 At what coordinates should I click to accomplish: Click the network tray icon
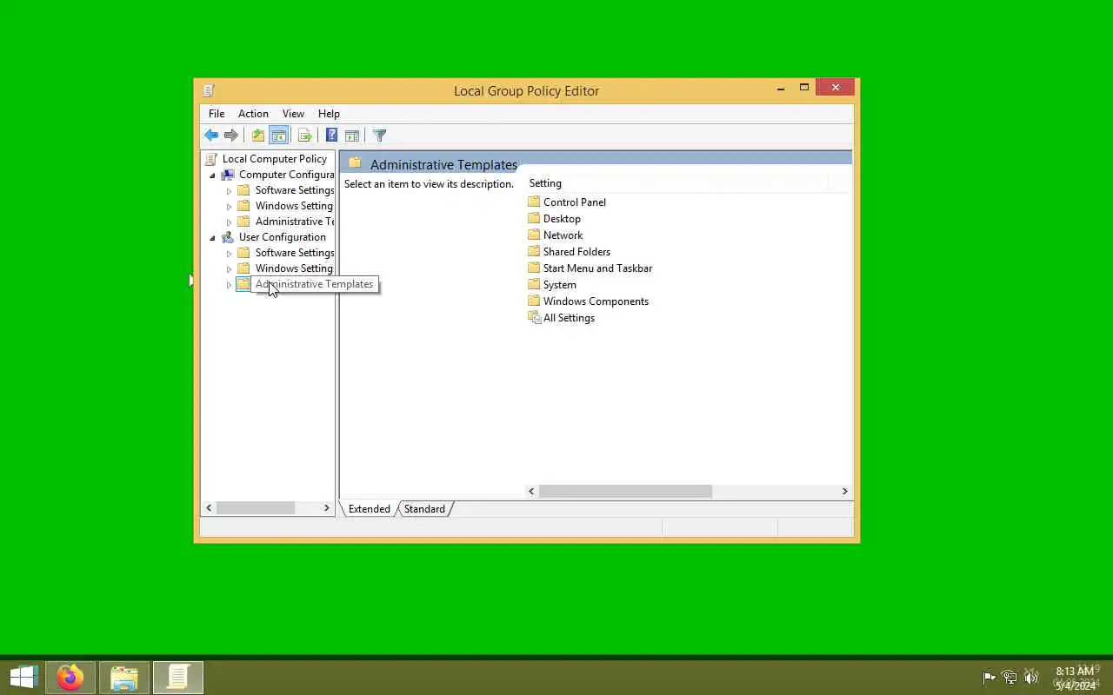tap(1010, 678)
